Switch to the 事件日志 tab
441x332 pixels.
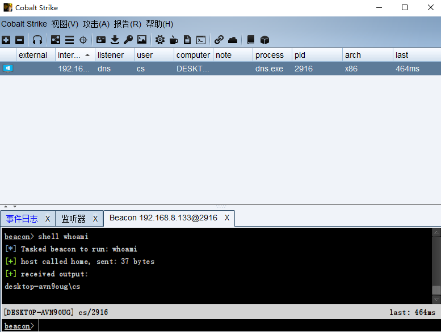coord(22,219)
